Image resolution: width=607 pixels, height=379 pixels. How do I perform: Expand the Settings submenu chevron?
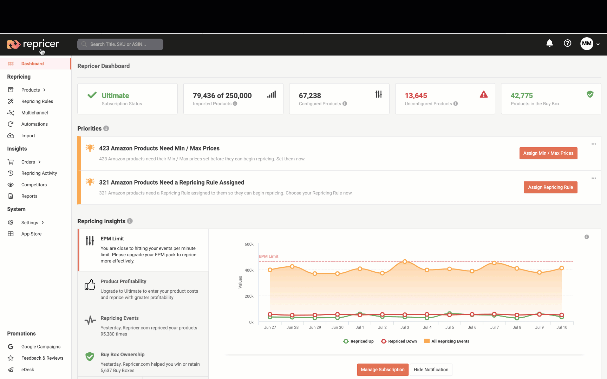(x=43, y=222)
